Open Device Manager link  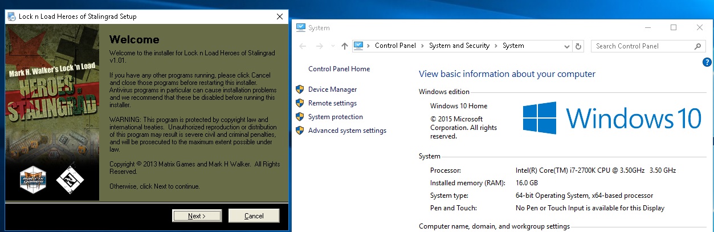click(x=332, y=89)
